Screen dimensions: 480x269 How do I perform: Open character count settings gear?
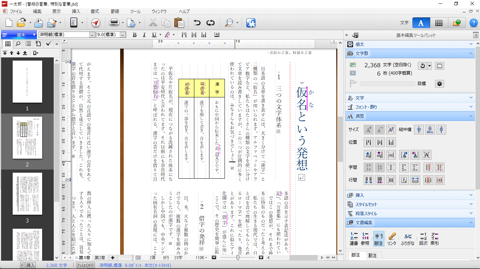click(440, 84)
